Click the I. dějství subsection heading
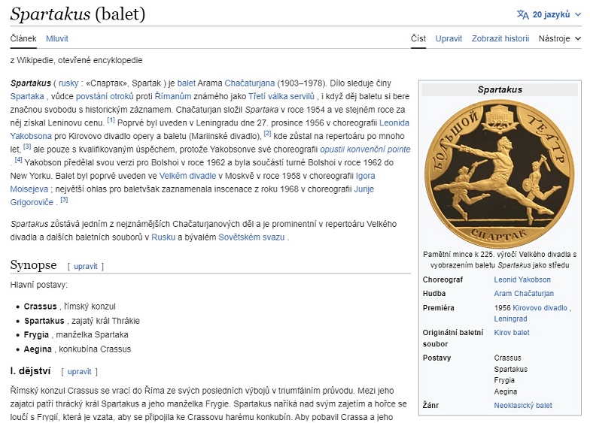This screenshot has width=590, height=423. [x=30, y=371]
